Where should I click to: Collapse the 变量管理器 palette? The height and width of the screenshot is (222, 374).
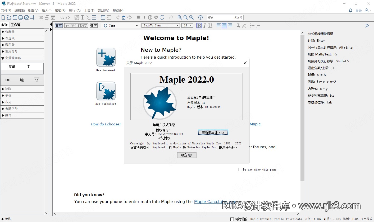pos(22,58)
